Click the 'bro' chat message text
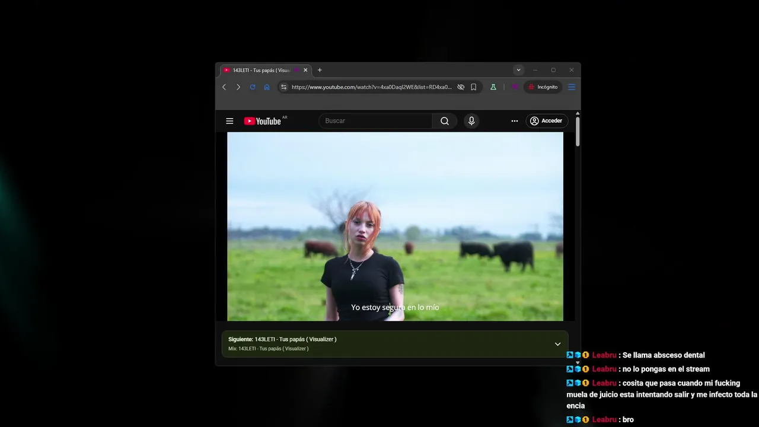The image size is (759, 427). [x=628, y=420]
